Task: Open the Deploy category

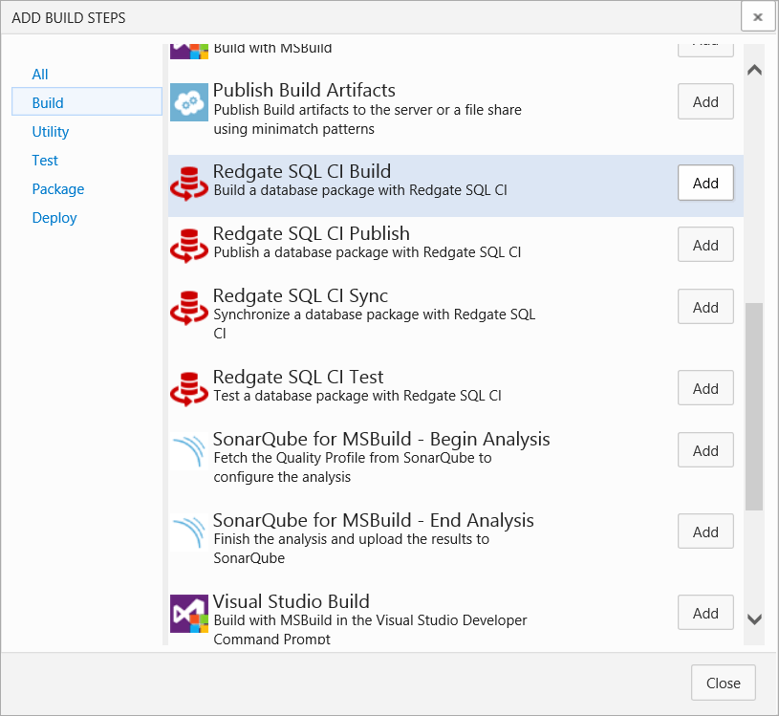Action: tap(54, 218)
